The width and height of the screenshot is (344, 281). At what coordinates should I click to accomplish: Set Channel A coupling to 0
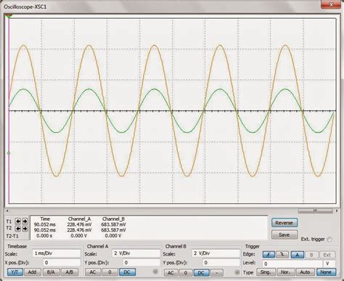110,272
